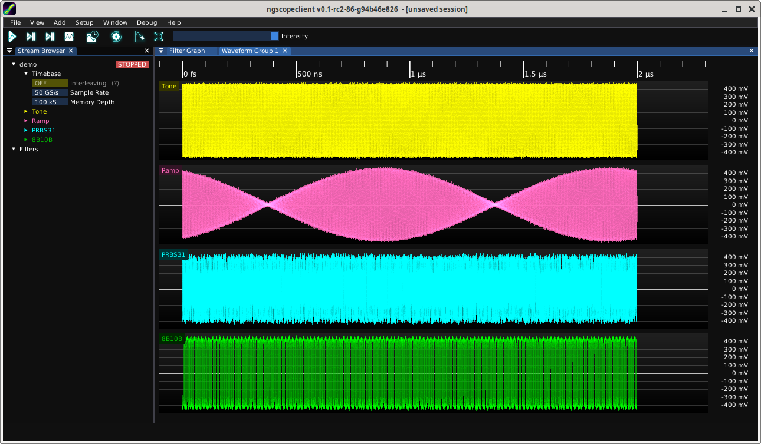Viewport: 761px width, 444px height.
Task: Open the 50 GS/s Sample Rate dropdown
Action: pos(50,93)
